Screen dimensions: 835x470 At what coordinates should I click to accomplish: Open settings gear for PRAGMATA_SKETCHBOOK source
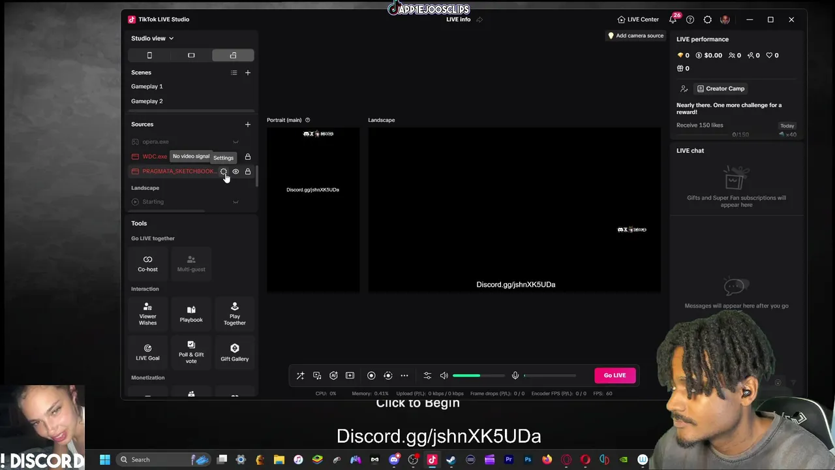[x=223, y=172]
